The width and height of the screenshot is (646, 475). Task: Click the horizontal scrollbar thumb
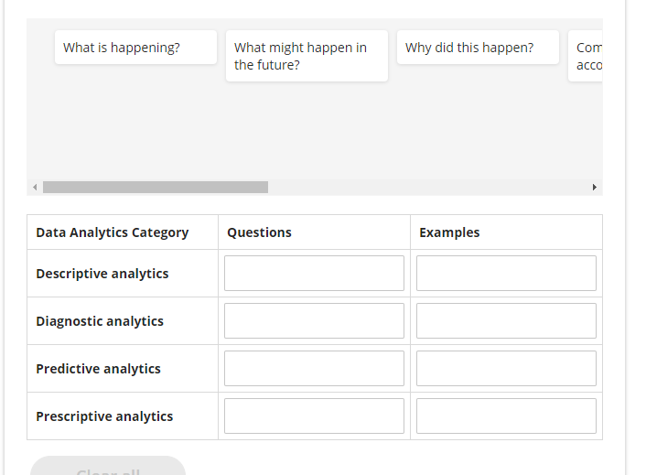(x=156, y=188)
